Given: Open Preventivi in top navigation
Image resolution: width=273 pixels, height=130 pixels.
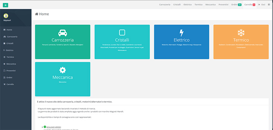Looking at the screenshot, I should (224, 4).
